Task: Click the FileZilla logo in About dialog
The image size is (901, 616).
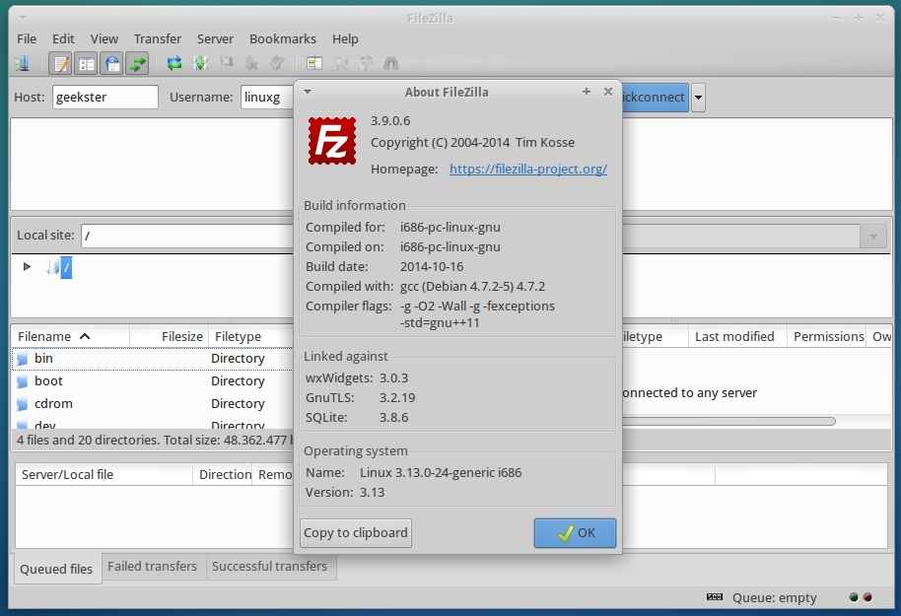Action: coord(332,141)
